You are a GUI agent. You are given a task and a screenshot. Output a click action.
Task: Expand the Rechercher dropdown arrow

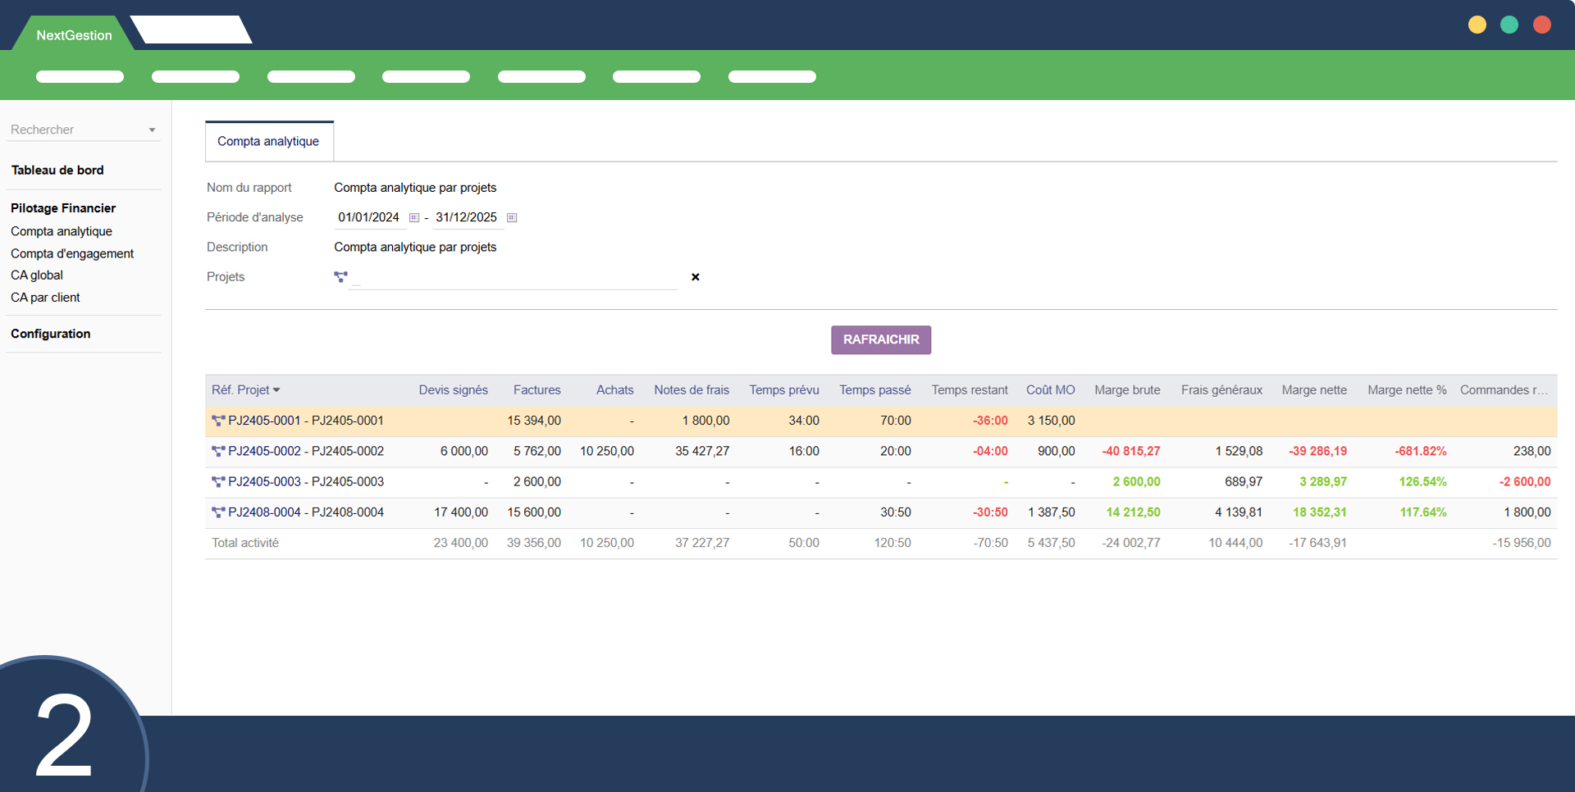pyautogui.click(x=152, y=130)
